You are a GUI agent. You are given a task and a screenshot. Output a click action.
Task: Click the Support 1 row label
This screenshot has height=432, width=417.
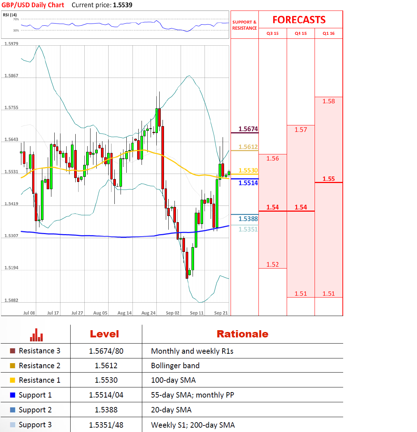point(35,395)
